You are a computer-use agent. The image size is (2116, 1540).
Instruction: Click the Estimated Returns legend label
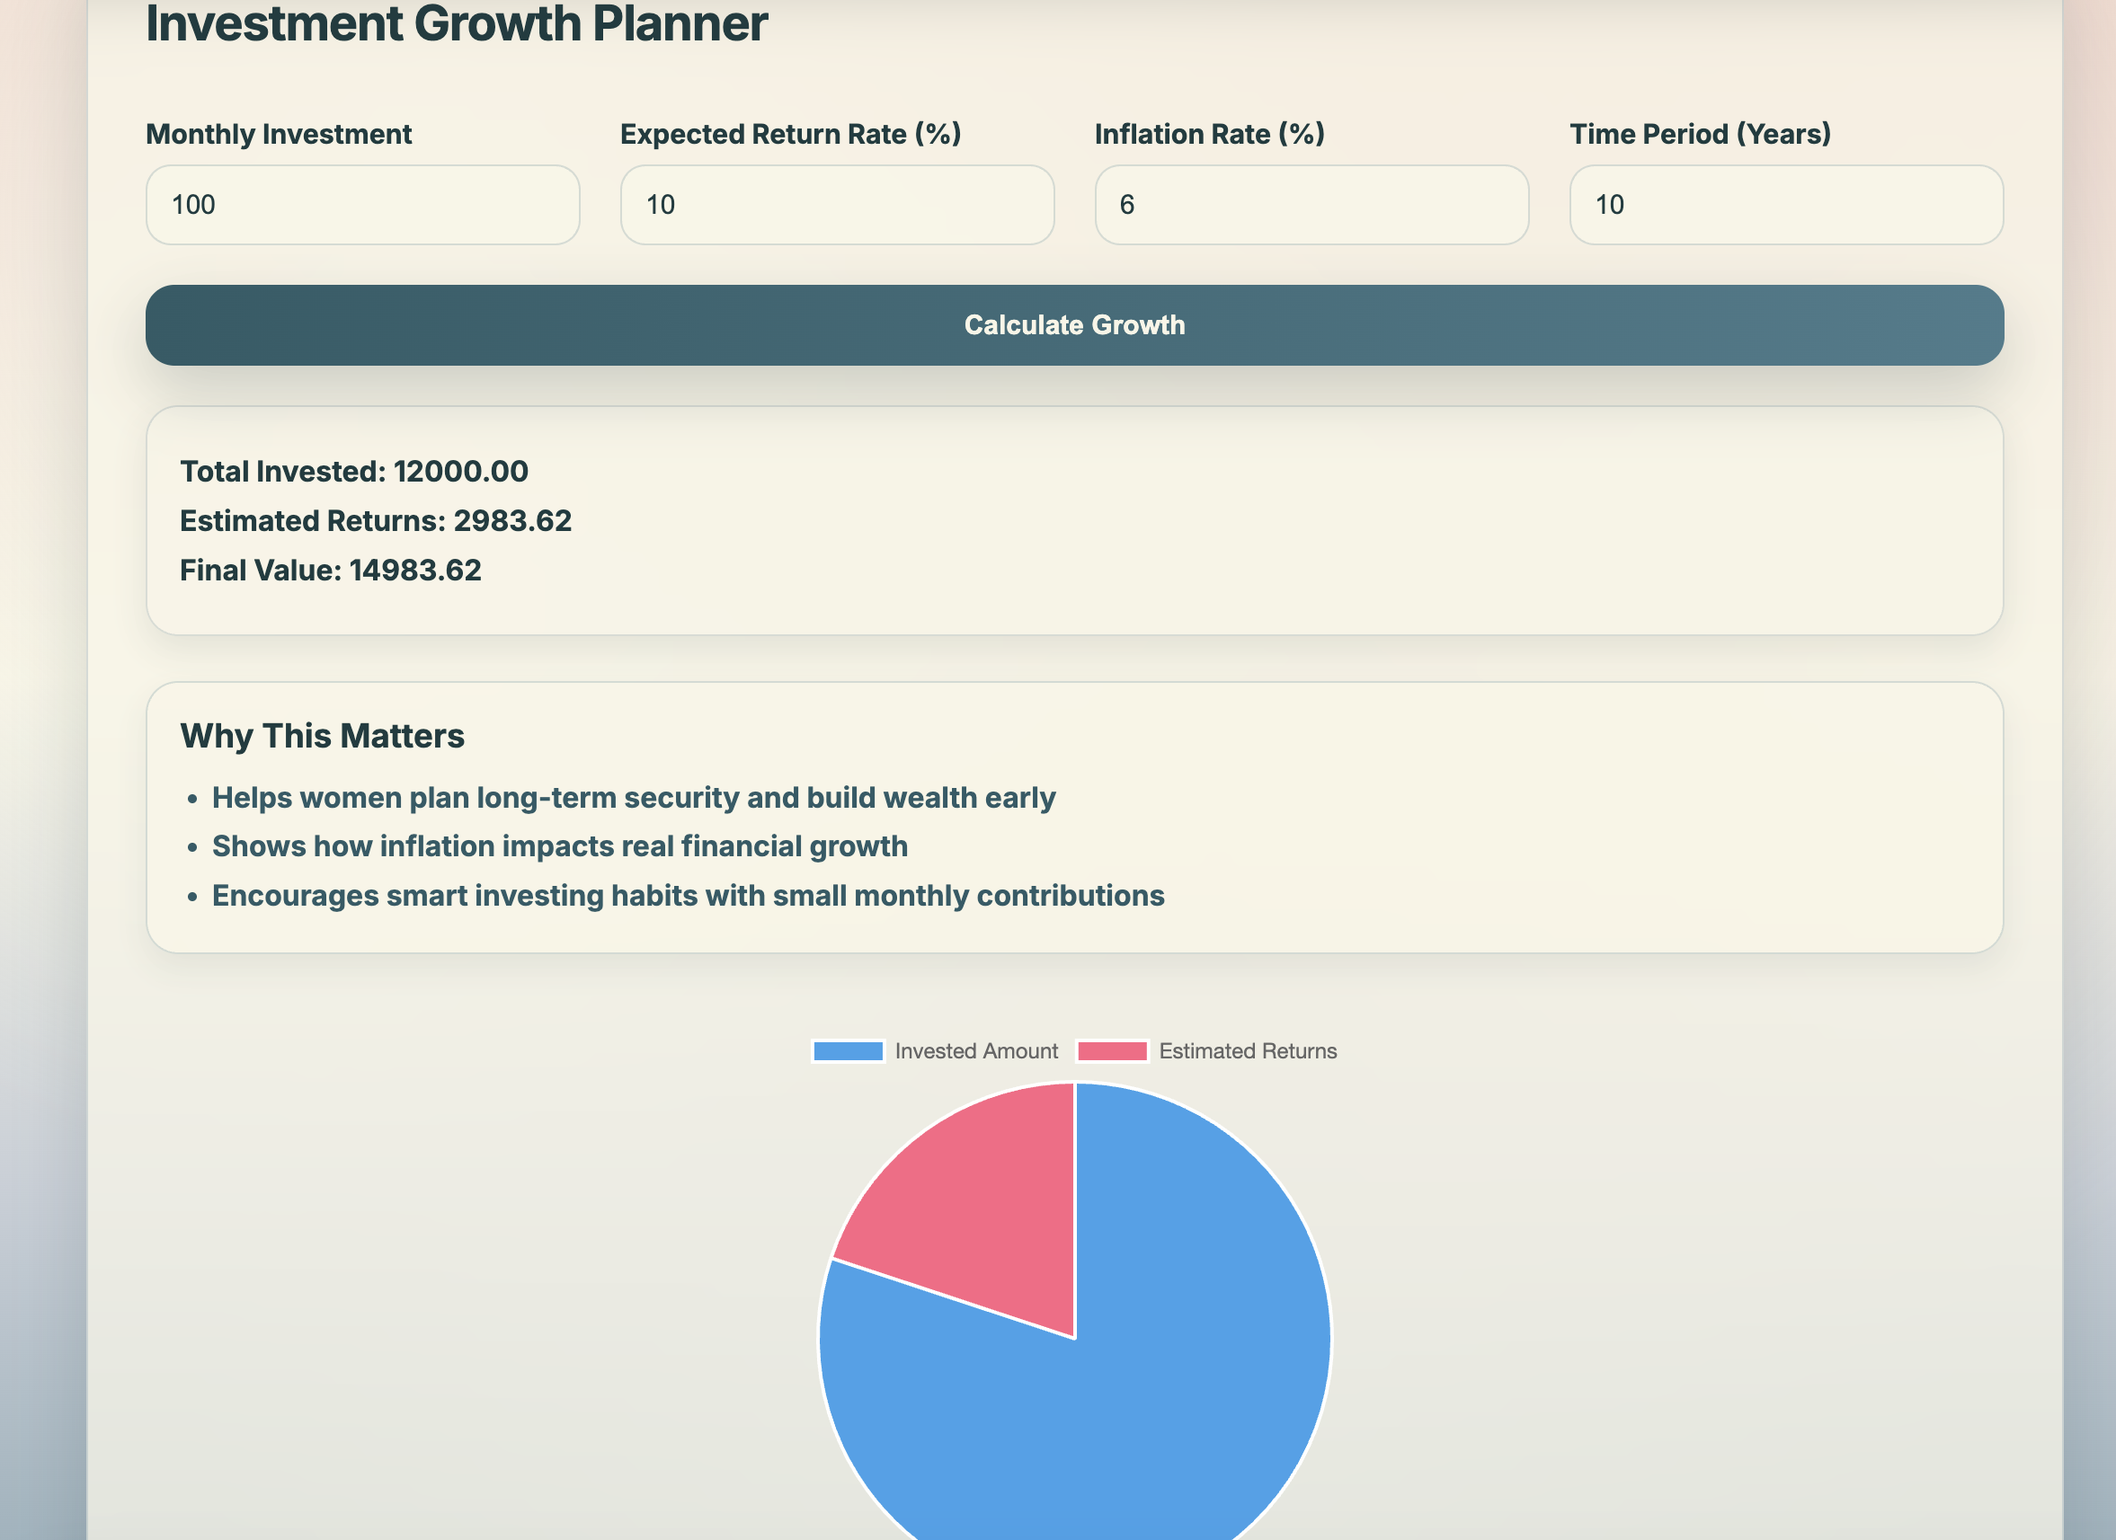(x=1248, y=1051)
